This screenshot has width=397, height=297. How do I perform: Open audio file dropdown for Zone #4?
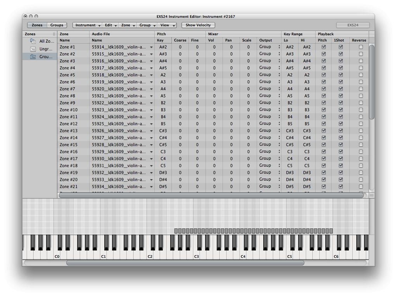151,68
